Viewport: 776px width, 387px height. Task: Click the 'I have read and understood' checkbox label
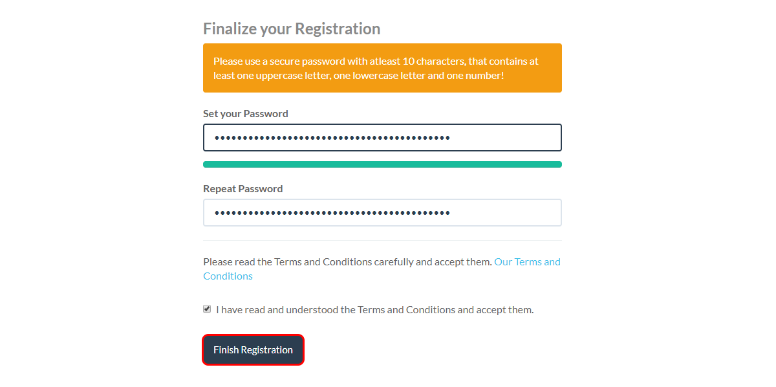(x=375, y=309)
